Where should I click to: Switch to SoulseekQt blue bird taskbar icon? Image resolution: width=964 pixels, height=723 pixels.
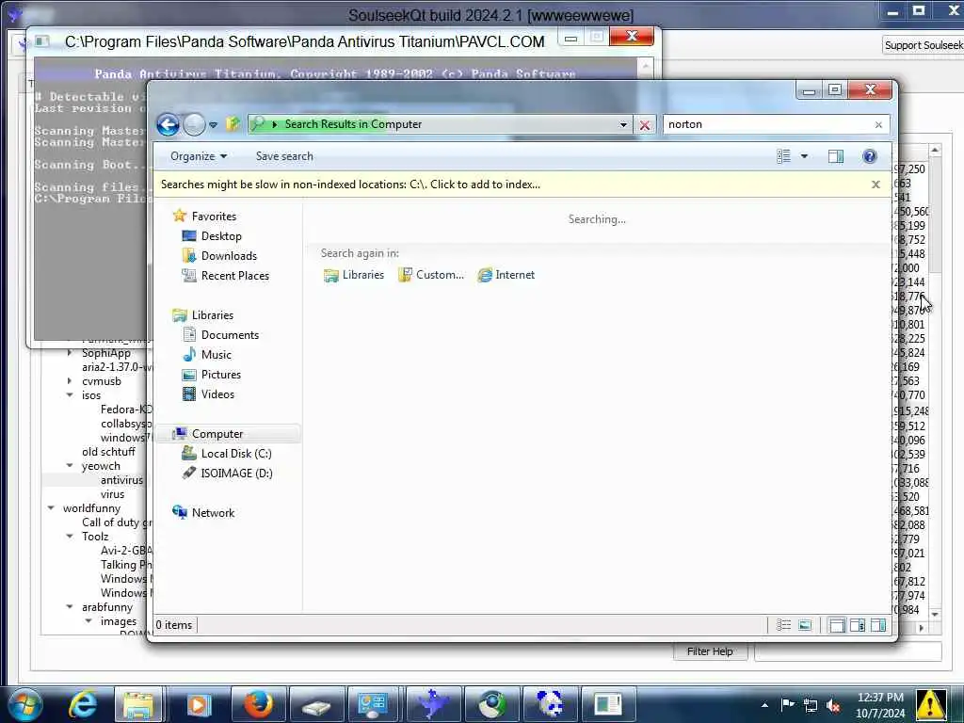pyautogui.click(x=433, y=704)
